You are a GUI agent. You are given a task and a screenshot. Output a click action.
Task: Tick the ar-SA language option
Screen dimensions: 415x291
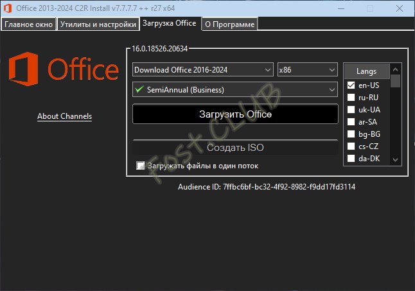351,121
